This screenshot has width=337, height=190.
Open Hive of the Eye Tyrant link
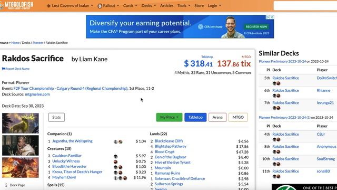point(173,163)
